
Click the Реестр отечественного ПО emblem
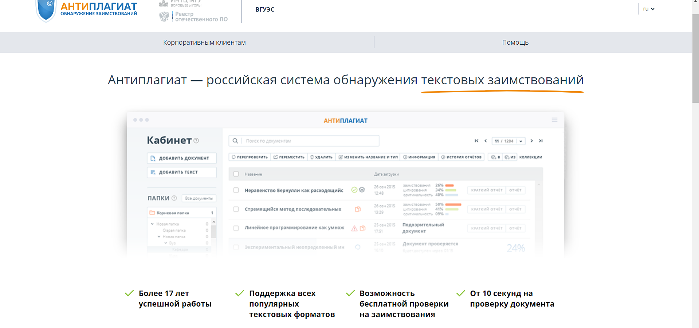coord(164,16)
